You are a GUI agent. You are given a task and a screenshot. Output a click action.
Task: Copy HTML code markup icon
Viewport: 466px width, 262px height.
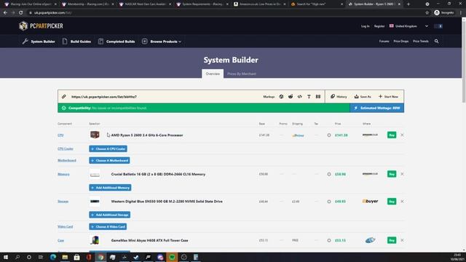click(299, 97)
